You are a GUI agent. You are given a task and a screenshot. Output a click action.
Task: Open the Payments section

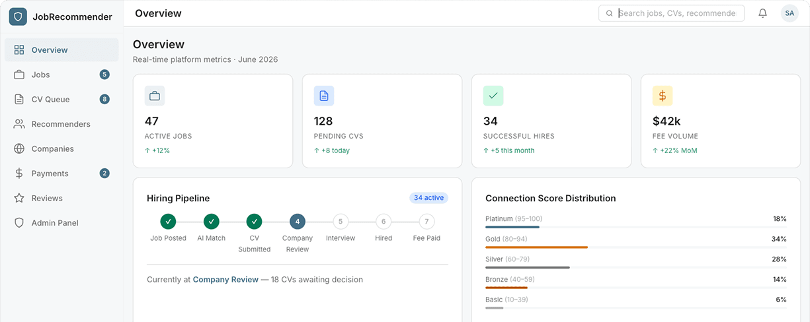[x=61, y=174]
